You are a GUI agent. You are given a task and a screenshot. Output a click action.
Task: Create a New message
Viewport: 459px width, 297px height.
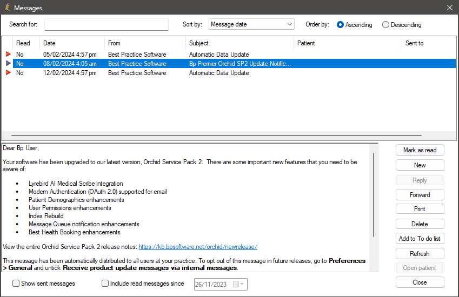420,165
